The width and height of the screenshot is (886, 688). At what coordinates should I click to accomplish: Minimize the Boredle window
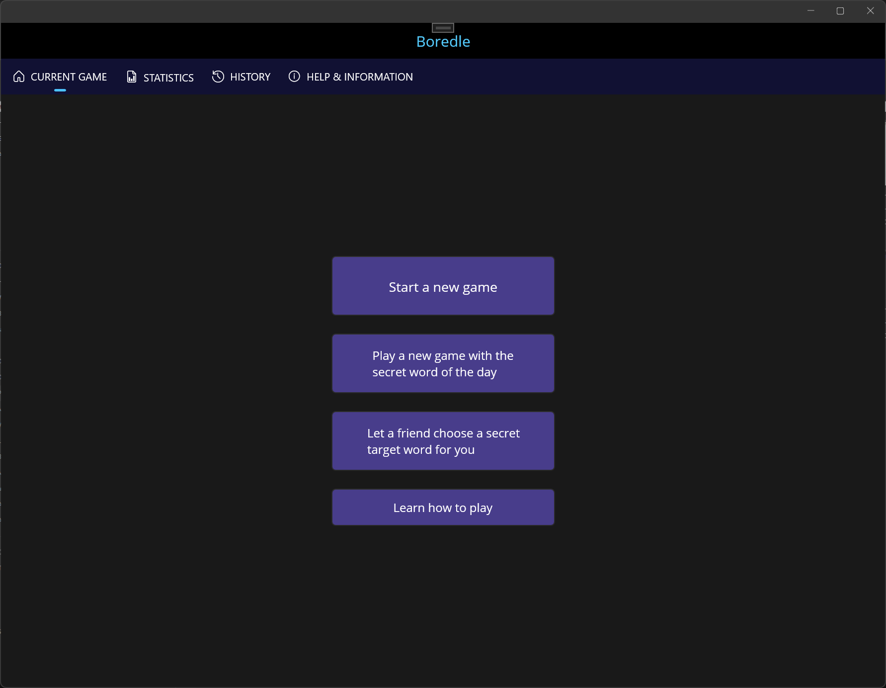pyautogui.click(x=811, y=11)
